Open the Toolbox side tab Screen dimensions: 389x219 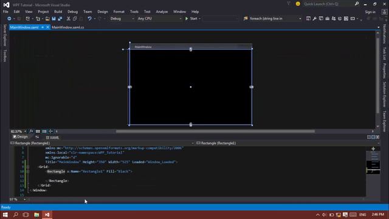pos(4,55)
